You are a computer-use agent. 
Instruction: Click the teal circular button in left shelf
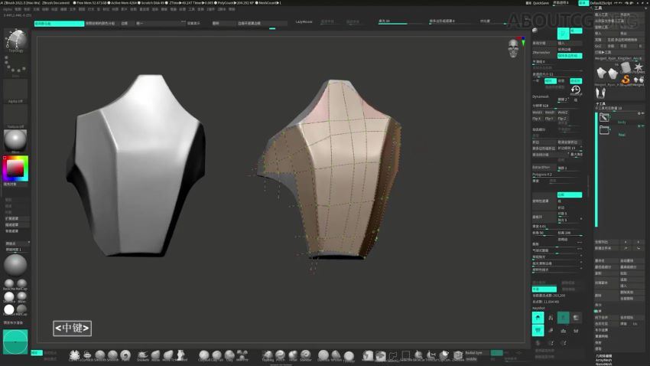pyautogui.click(x=15, y=342)
